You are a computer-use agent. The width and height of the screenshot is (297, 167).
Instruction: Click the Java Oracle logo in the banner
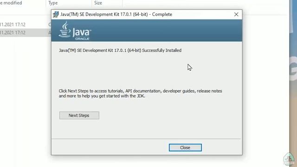75,31
